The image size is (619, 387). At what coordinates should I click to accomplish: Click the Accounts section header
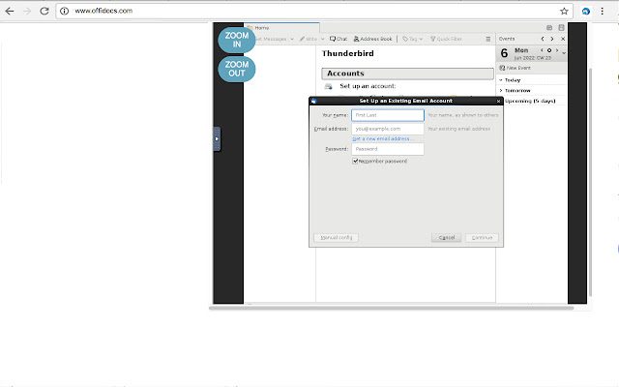point(407,74)
